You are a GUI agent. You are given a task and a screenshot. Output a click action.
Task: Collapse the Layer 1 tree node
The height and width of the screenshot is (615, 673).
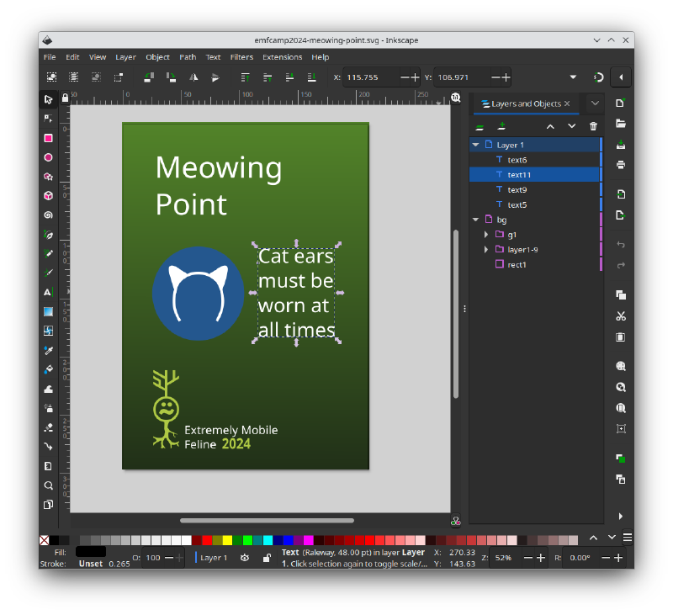pyautogui.click(x=476, y=145)
